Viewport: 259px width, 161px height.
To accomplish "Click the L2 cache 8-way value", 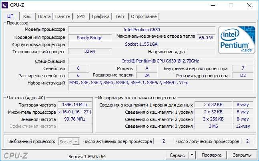I will 243,119.
